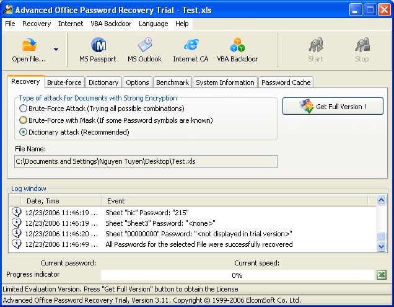Expand the Open file dropdown arrow
This screenshot has width=394, height=307.
[x=56, y=50]
